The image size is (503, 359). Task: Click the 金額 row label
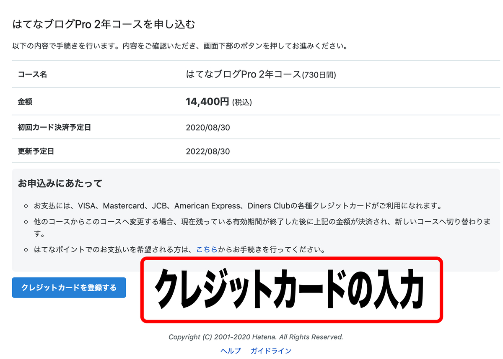(x=25, y=101)
